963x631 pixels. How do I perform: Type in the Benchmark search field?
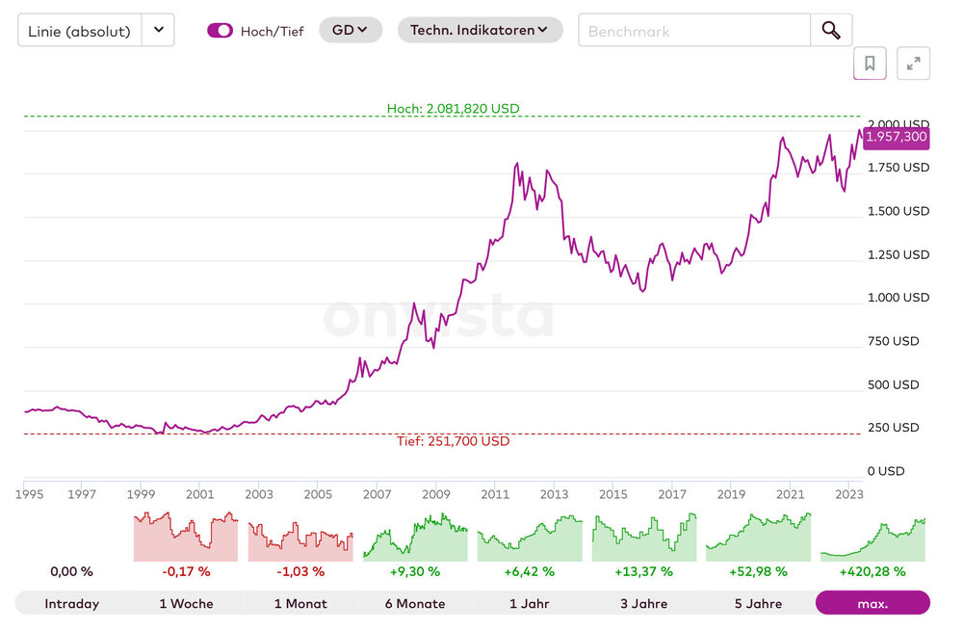693,31
